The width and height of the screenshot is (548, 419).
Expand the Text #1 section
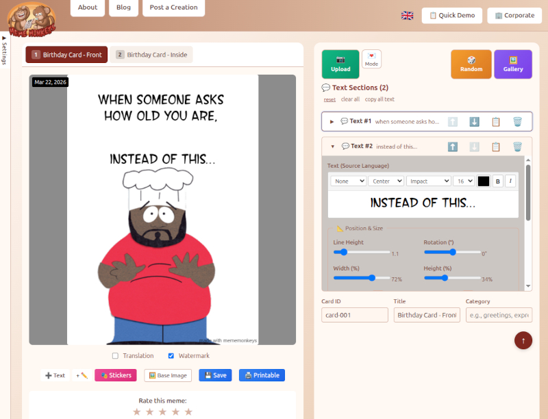(x=332, y=122)
